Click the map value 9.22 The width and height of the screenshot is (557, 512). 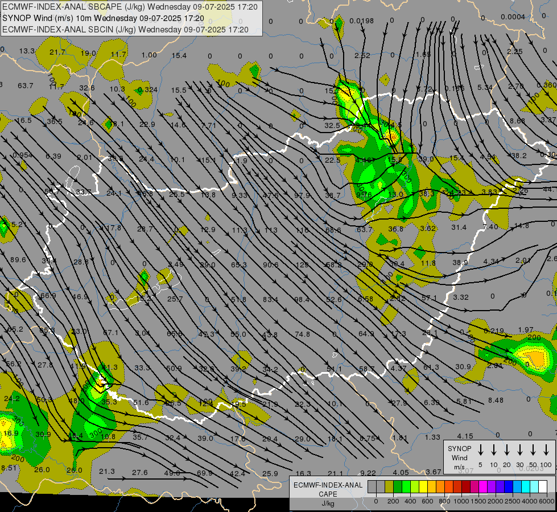(368, 473)
